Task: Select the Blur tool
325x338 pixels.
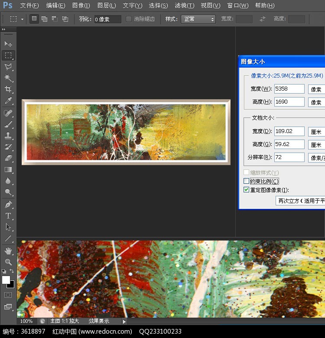Action: click(8, 181)
